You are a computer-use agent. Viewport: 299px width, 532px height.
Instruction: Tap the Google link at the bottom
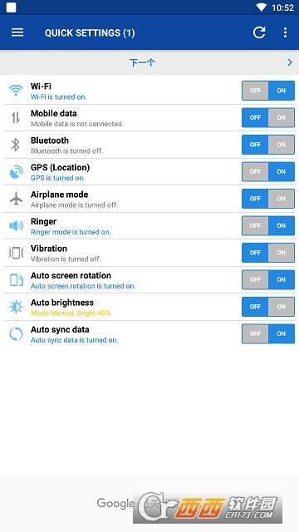[x=115, y=503]
